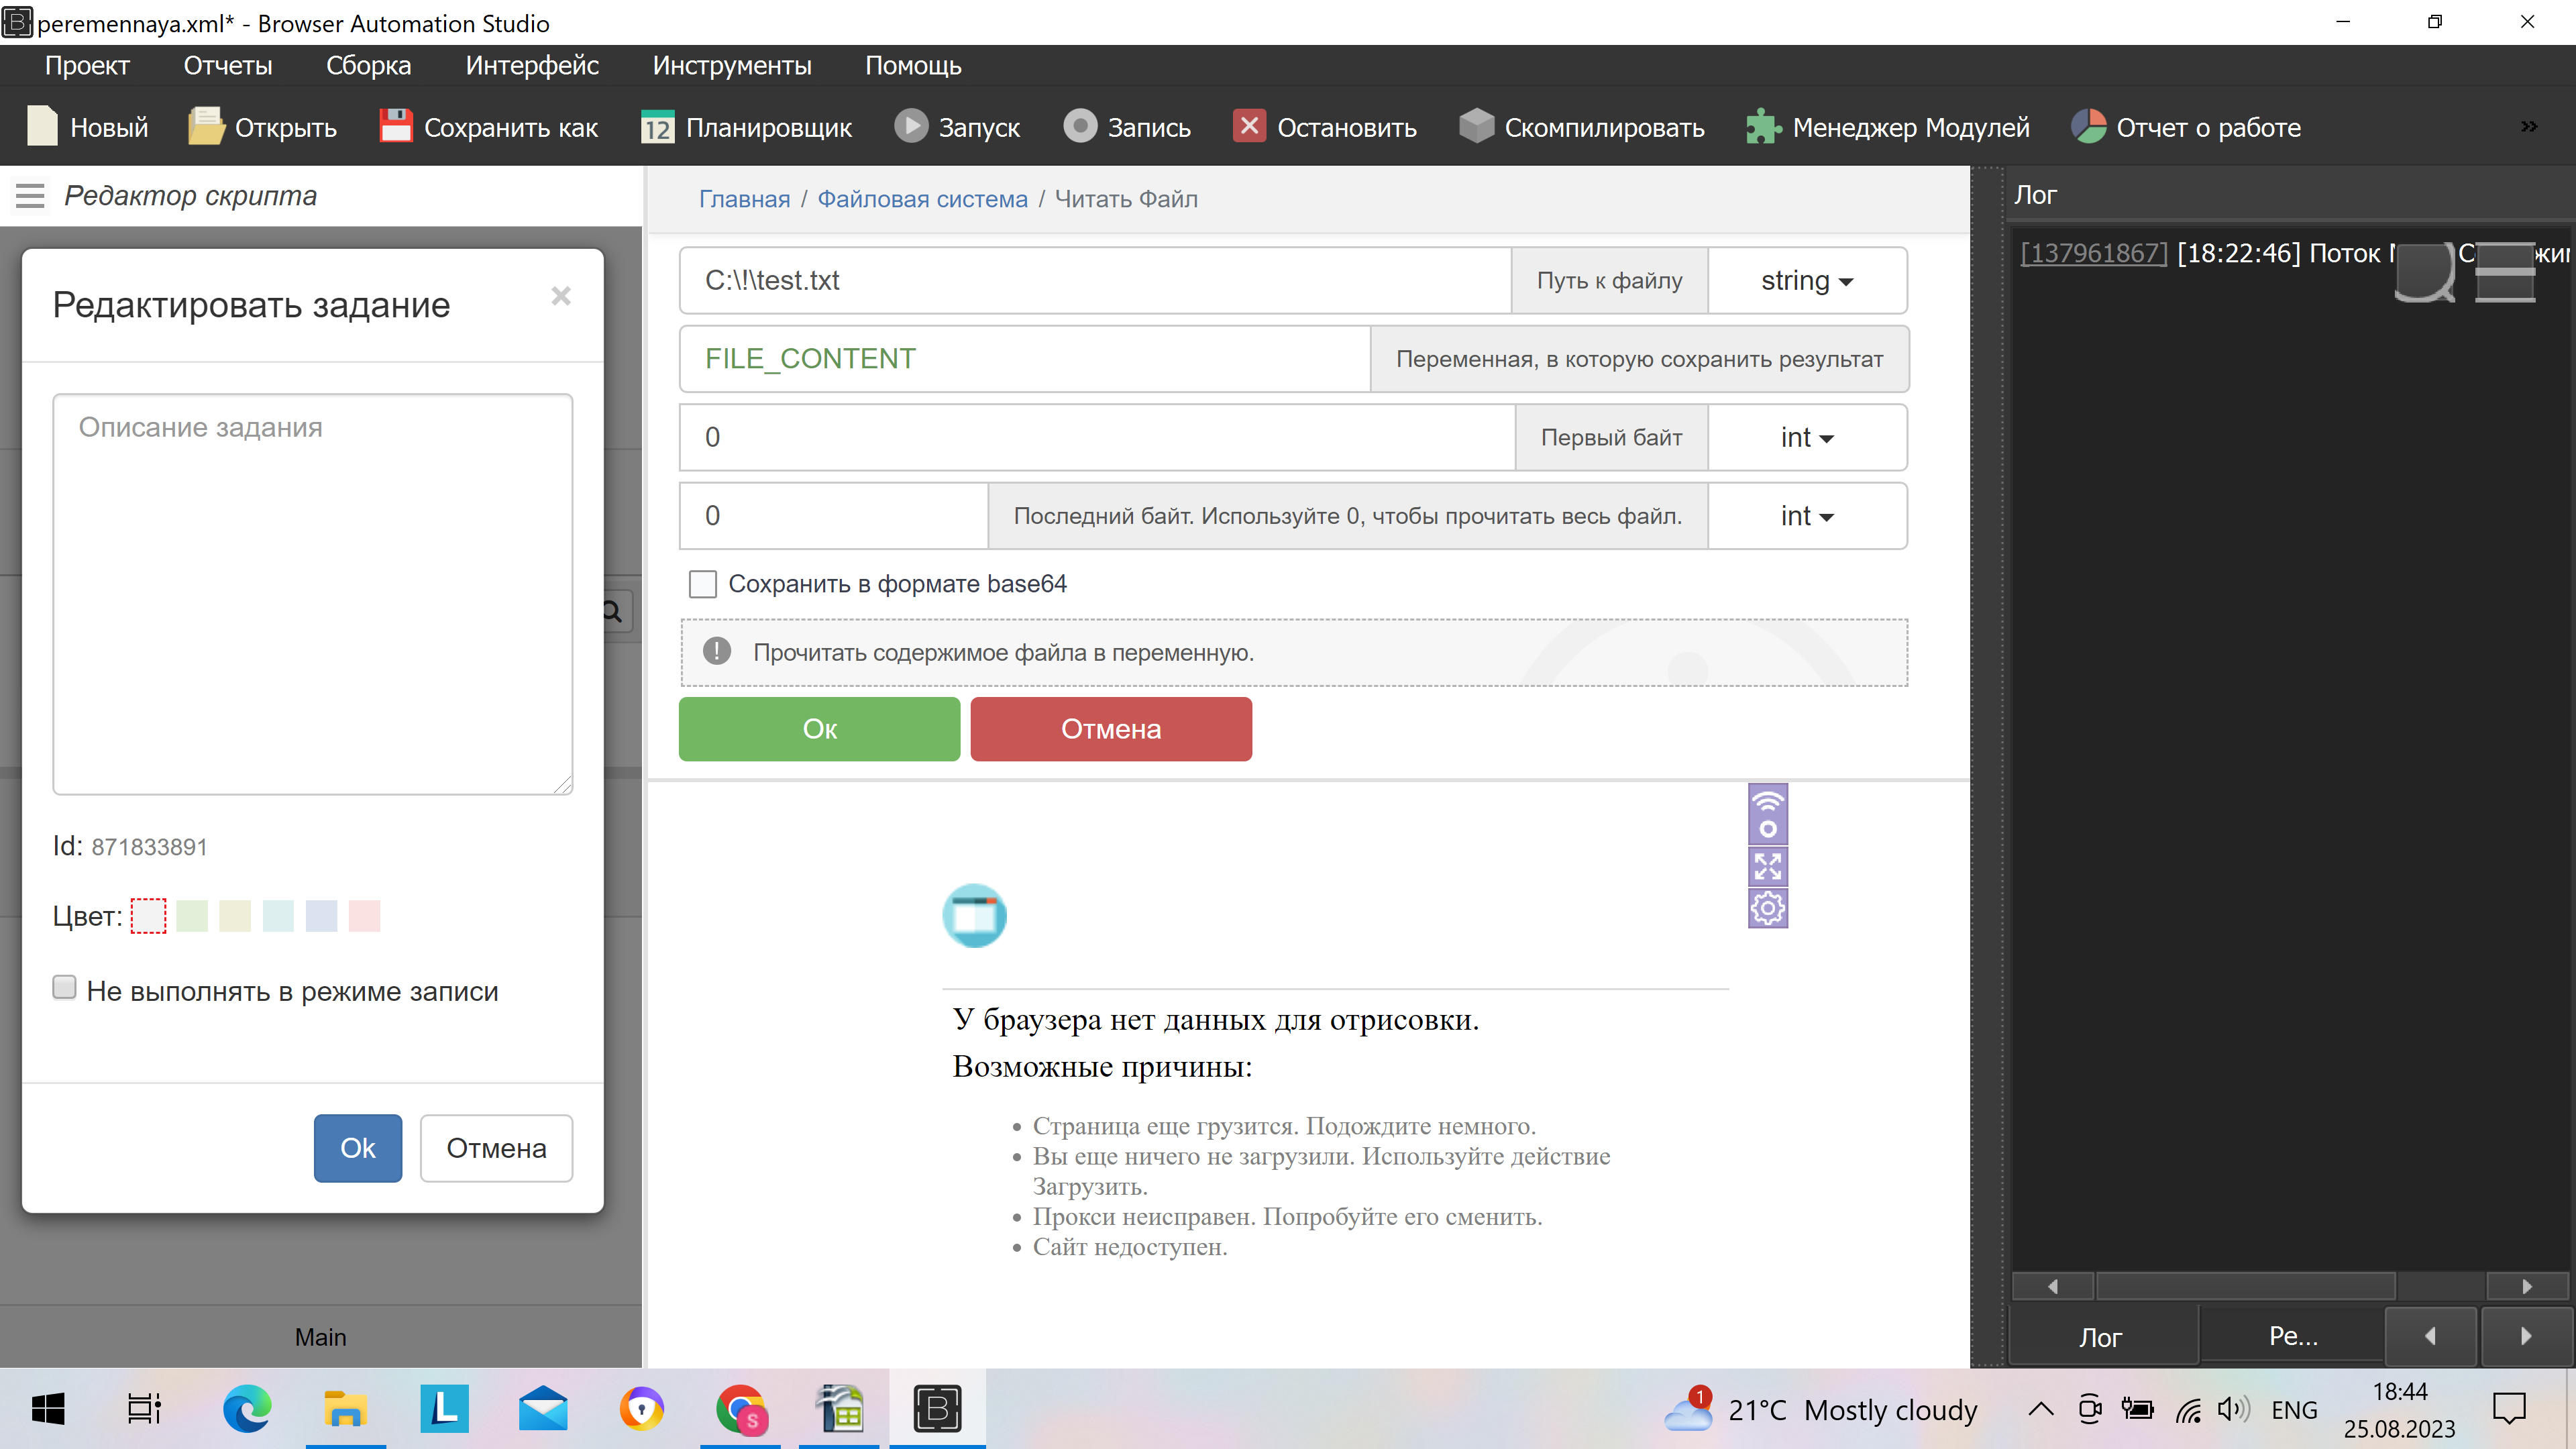Click the browser settings gear icon
The image size is (2576, 1449).
pos(1767,908)
